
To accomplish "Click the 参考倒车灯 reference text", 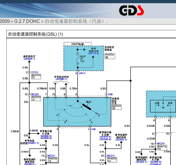I will [x=29, y=56].
